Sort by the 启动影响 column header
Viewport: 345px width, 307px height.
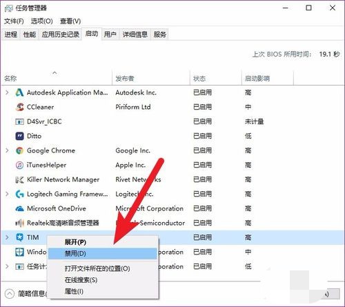pos(268,78)
